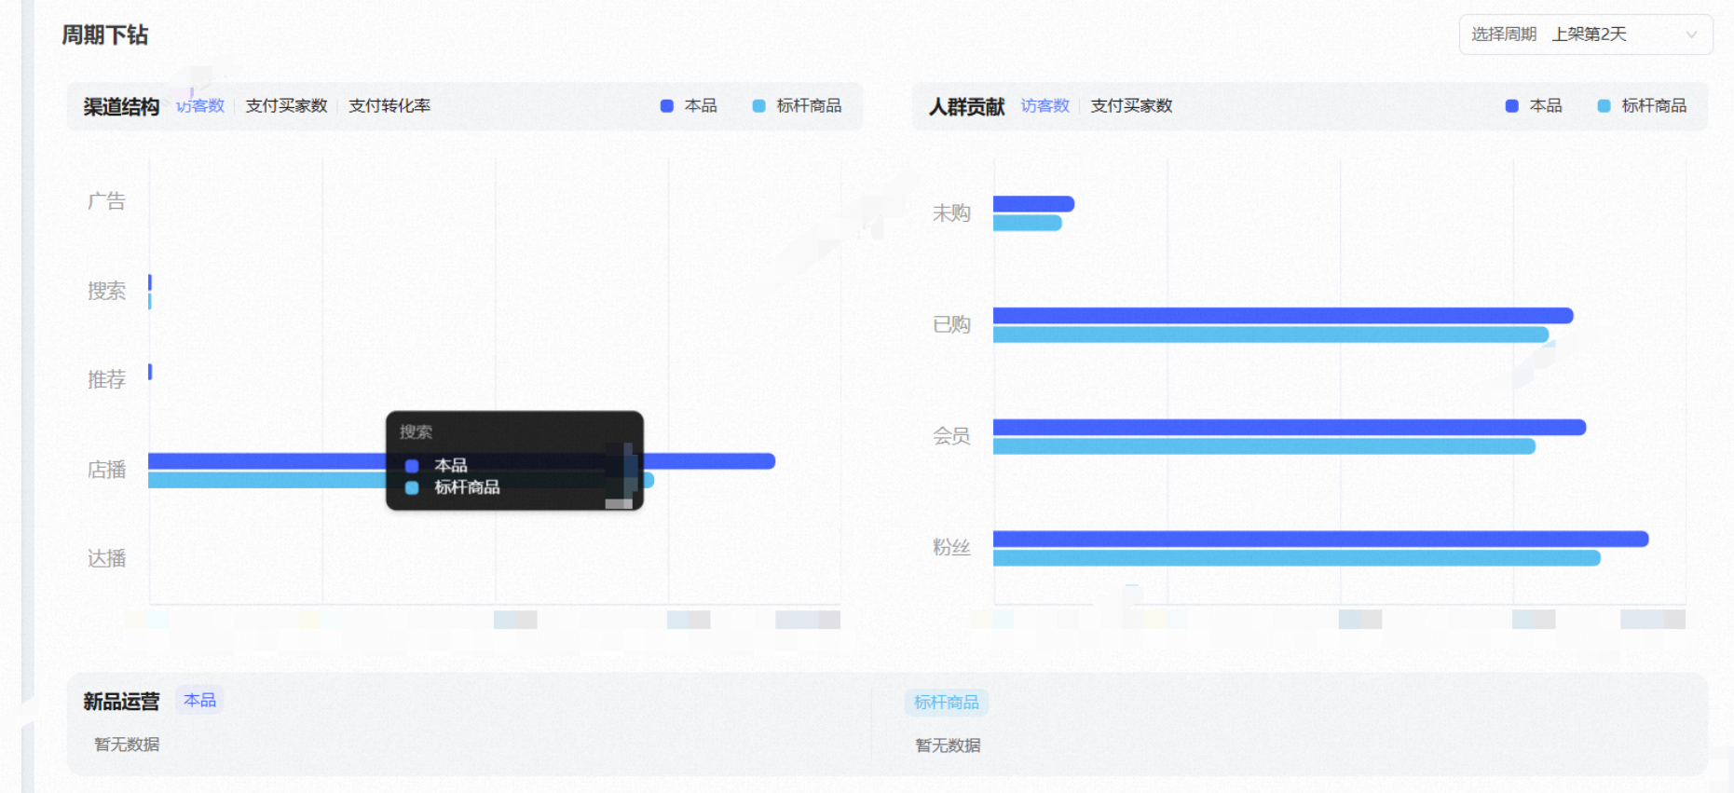This screenshot has height=793, width=1734.
Task: Click the light blue 未购 bar
Action: coord(1027,223)
